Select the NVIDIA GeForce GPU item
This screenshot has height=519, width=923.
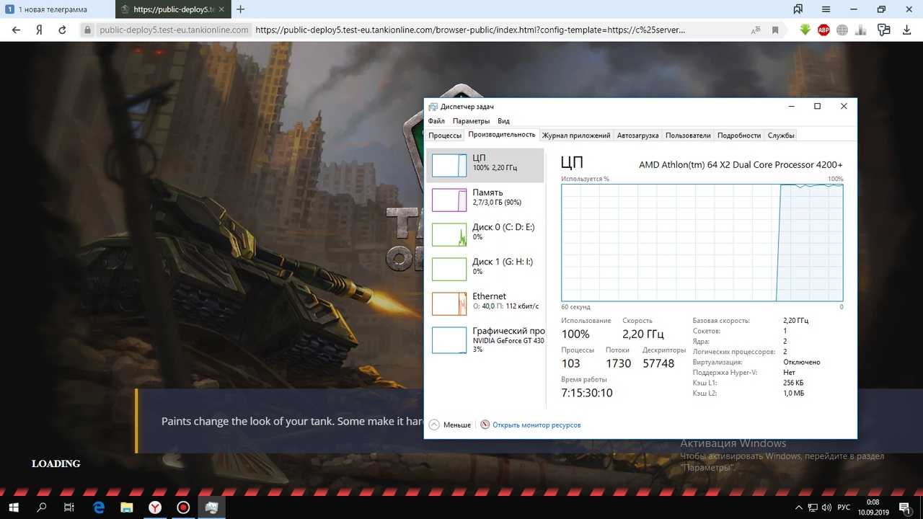(x=485, y=340)
